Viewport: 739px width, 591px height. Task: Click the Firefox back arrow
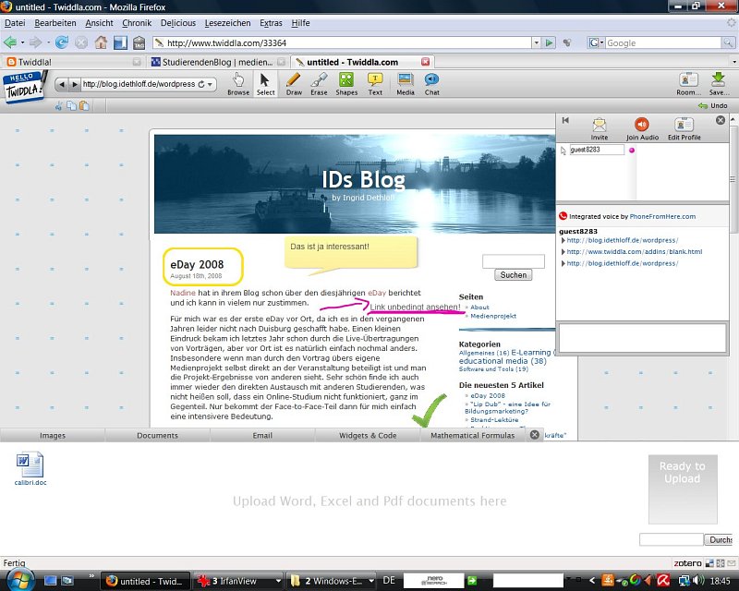pyautogui.click(x=10, y=42)
